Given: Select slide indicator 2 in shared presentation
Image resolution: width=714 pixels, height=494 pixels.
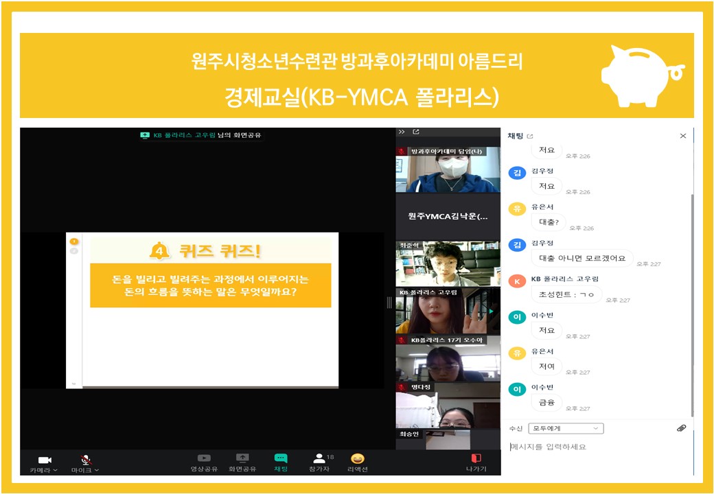Looking at the screenshot, I should click(x=73, y=250).
